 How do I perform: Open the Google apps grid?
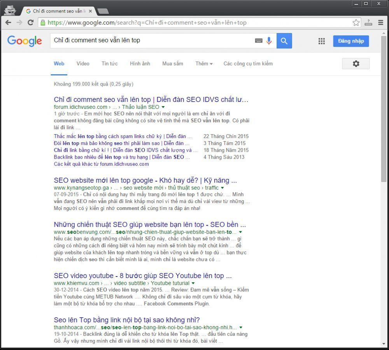pos(322,41)
